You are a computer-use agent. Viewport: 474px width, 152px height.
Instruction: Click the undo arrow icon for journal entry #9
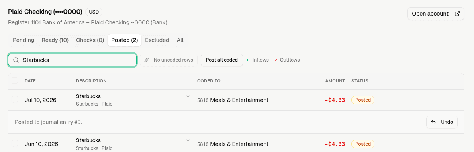click(433, 122)
